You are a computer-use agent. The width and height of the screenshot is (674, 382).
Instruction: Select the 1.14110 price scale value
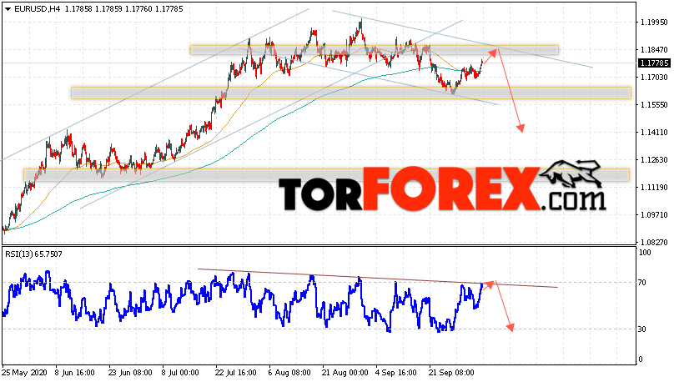654,133
